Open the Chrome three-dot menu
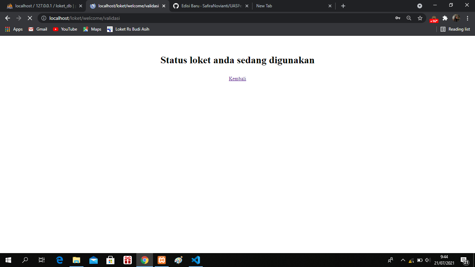Viewport: 475px width, 267px height. pyautogui.click(x=468, y=18)
